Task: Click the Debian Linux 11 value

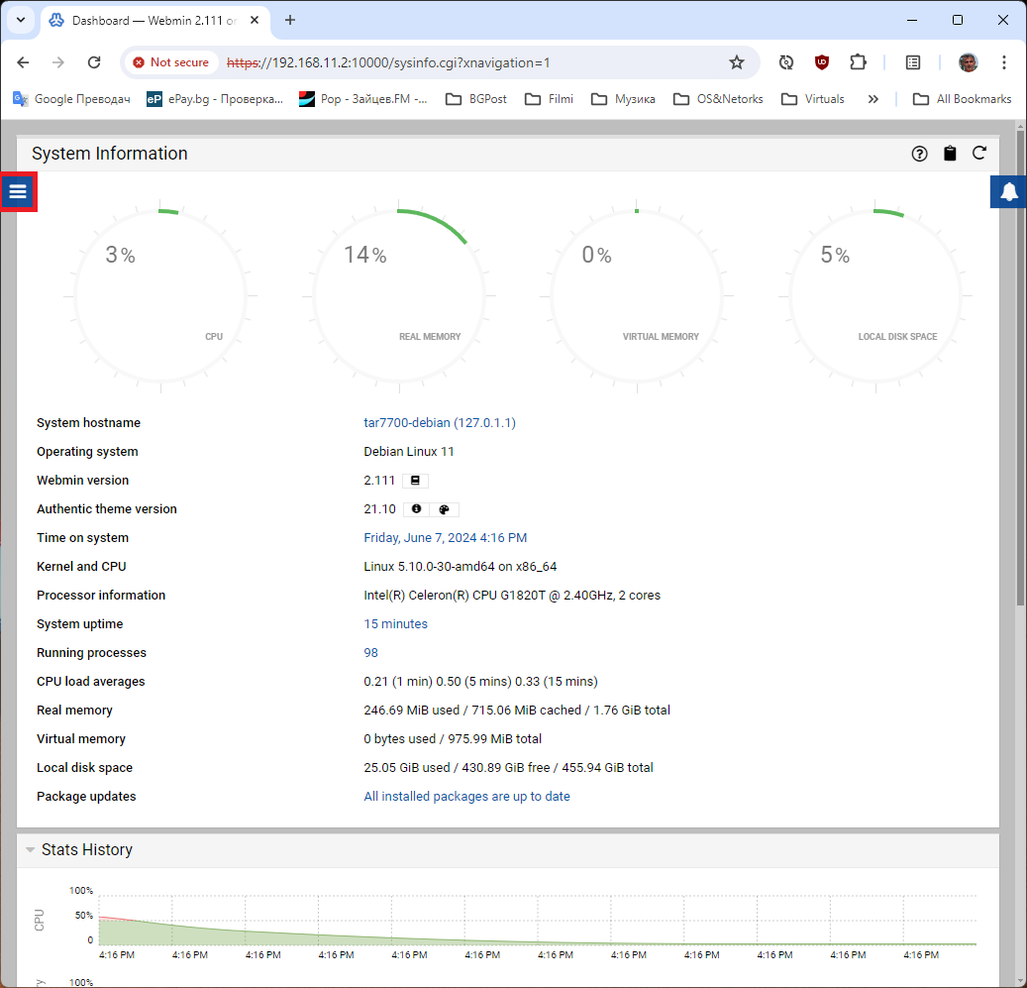Action: coord(409,452)
